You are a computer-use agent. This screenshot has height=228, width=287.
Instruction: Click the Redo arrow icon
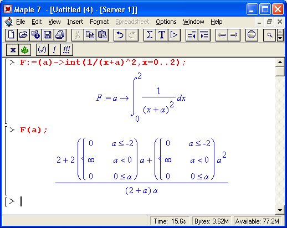(x=132, y=35)
